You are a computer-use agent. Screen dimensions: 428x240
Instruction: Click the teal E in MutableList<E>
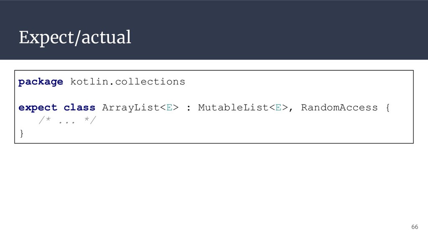coord(278,107)
